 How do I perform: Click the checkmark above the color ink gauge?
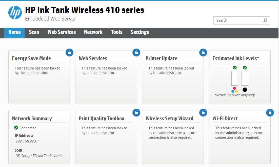[x=235, y=67]
